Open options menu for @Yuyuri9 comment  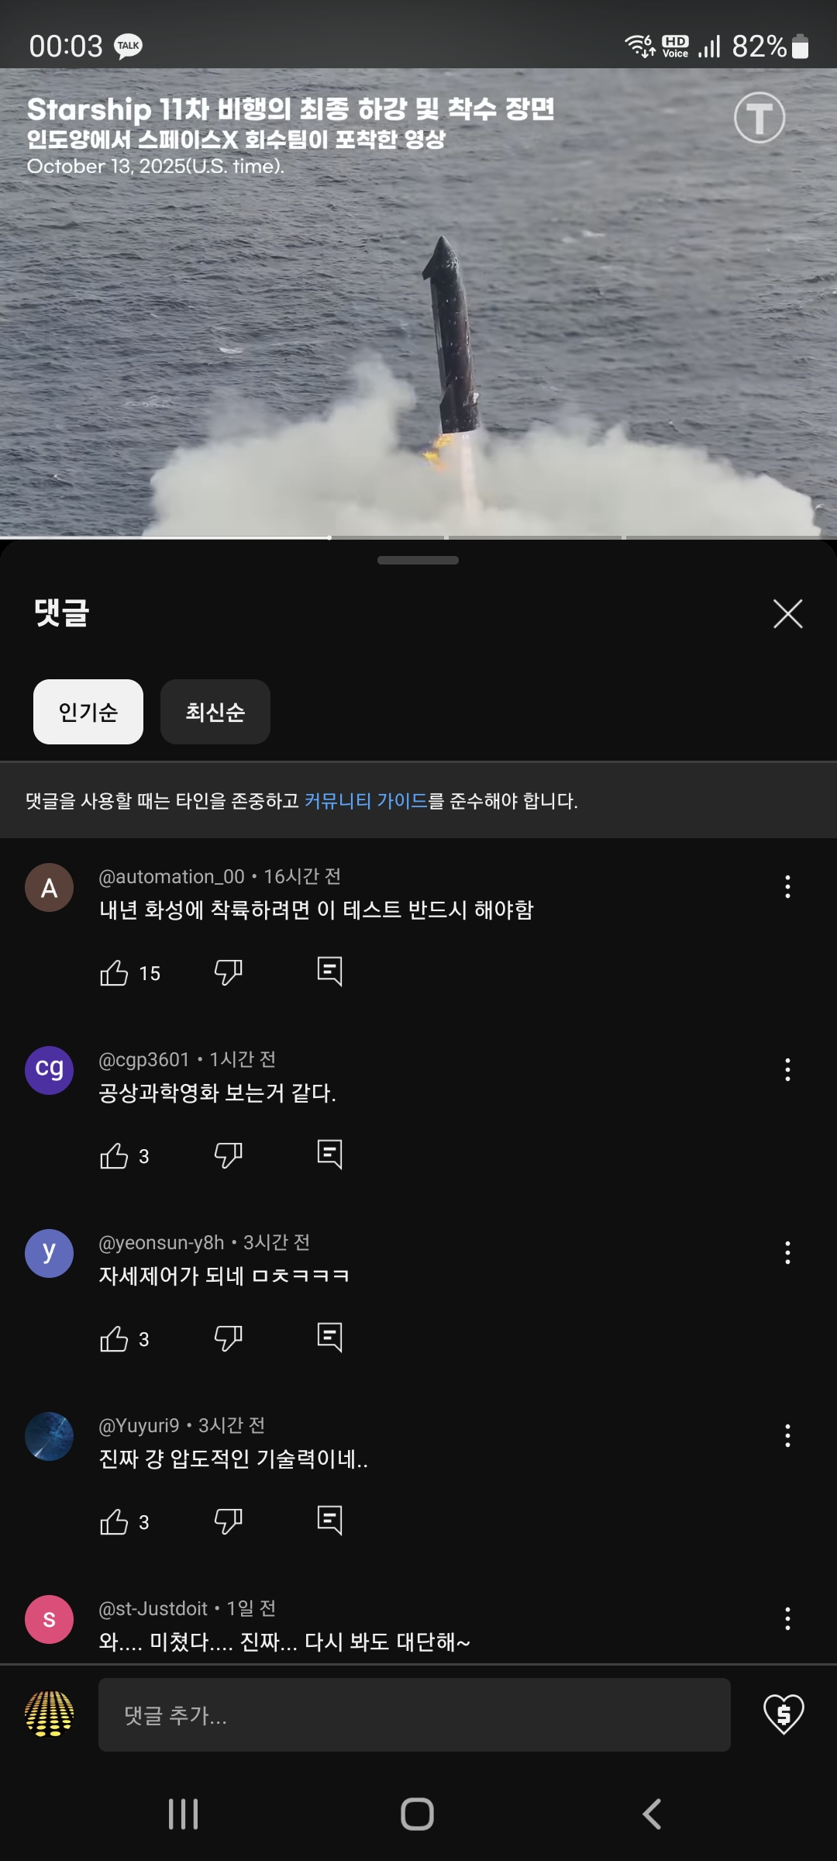coord(787,1436)
